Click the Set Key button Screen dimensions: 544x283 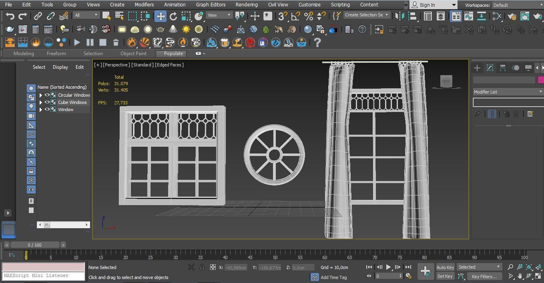445,276
